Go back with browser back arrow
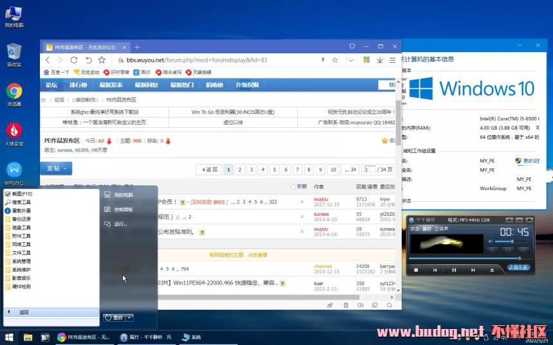The height and width of the screenshot is (345, 553). coord(48,60)
